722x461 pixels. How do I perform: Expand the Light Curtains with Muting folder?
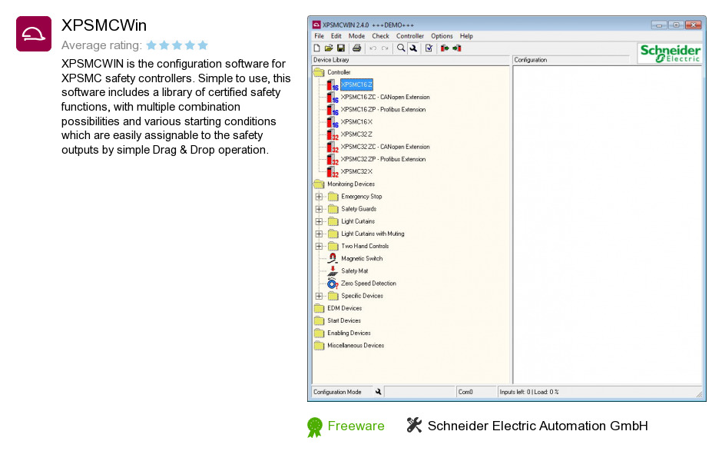coord(319,234)
